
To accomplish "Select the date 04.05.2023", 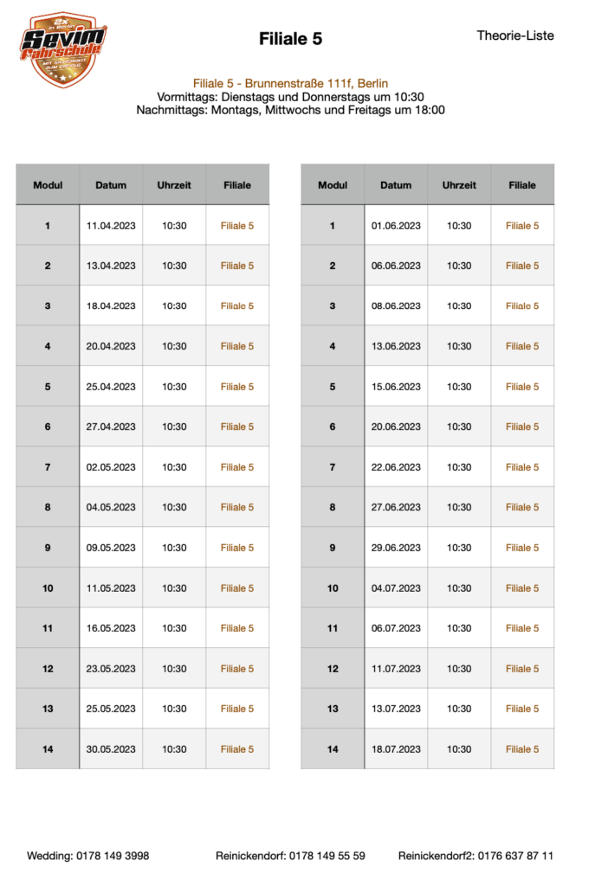I will (x=111, y=507).
